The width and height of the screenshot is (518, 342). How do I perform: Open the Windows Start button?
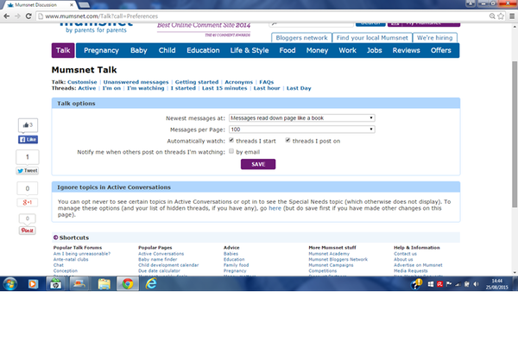9,284
